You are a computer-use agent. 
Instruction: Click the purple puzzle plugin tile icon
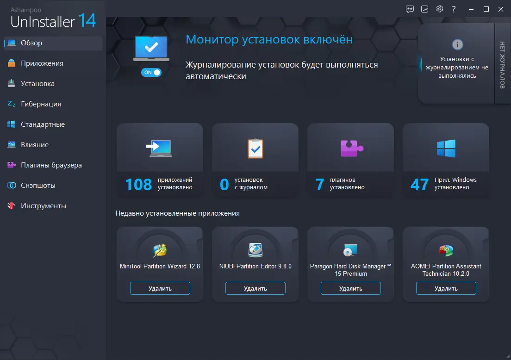[351, 148]
